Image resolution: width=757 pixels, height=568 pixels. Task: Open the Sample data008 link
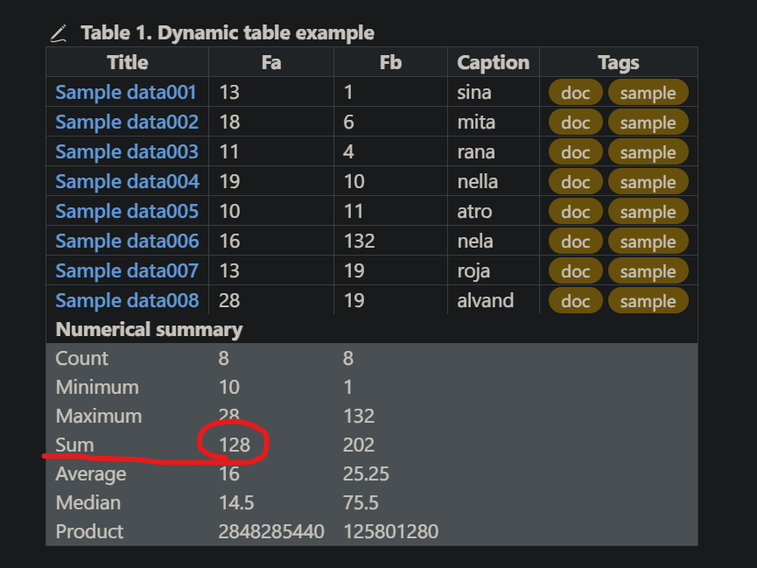(128, 301)
